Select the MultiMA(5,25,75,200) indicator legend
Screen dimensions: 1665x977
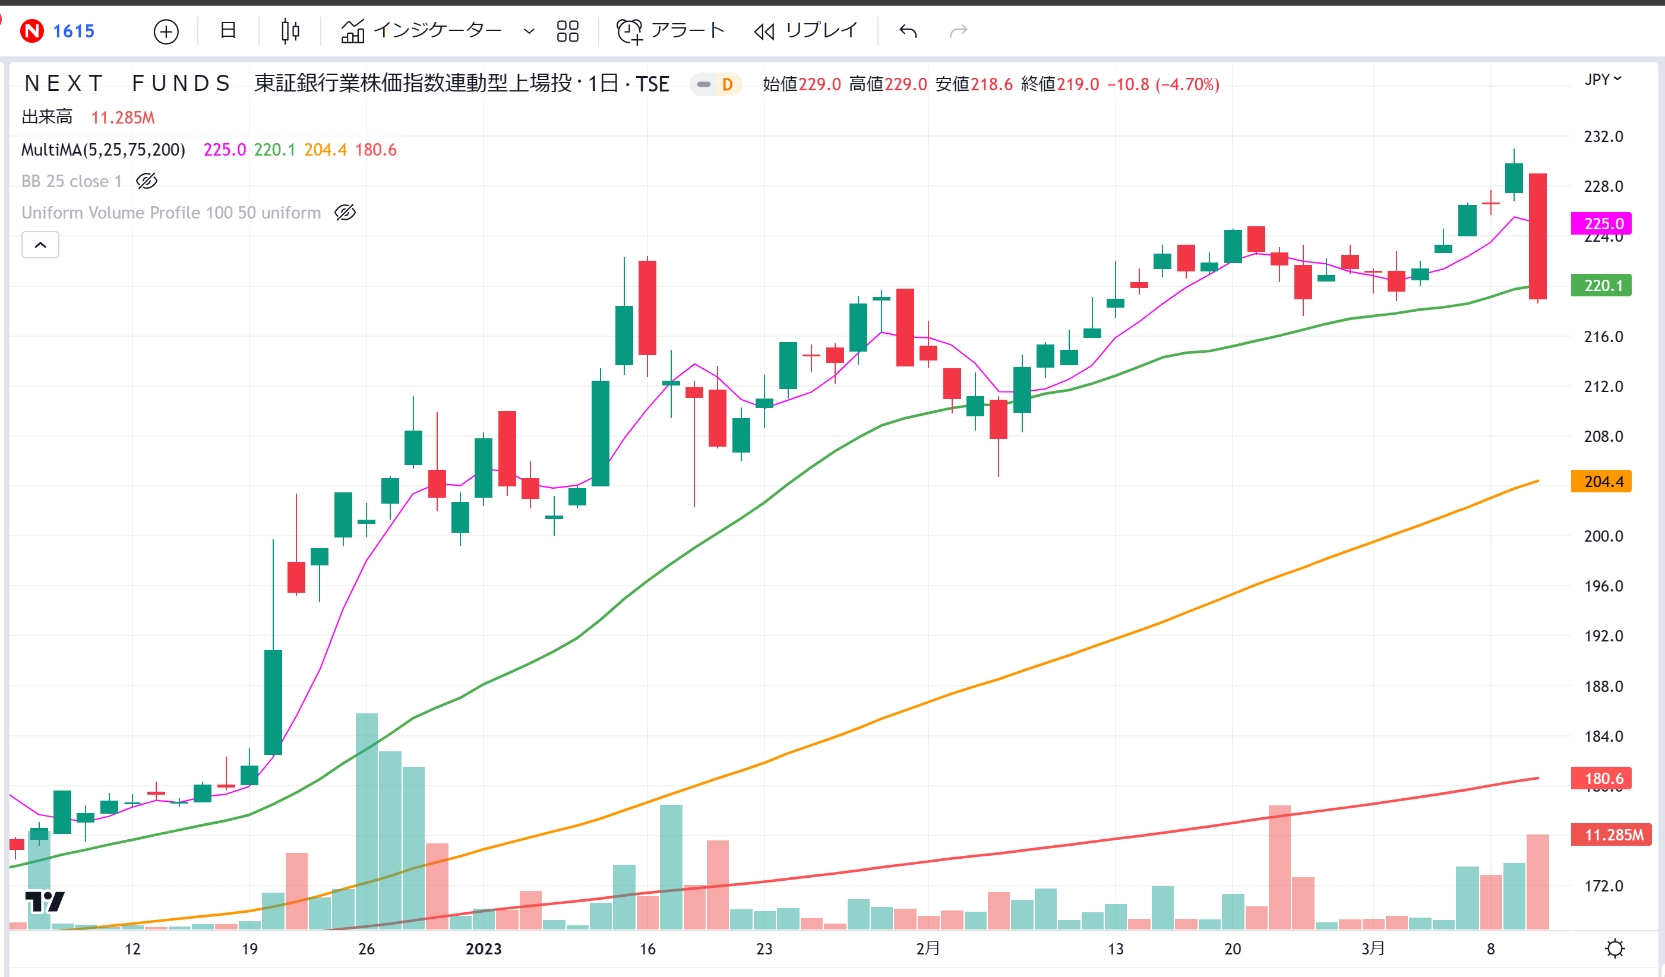[x=103, y=150]
